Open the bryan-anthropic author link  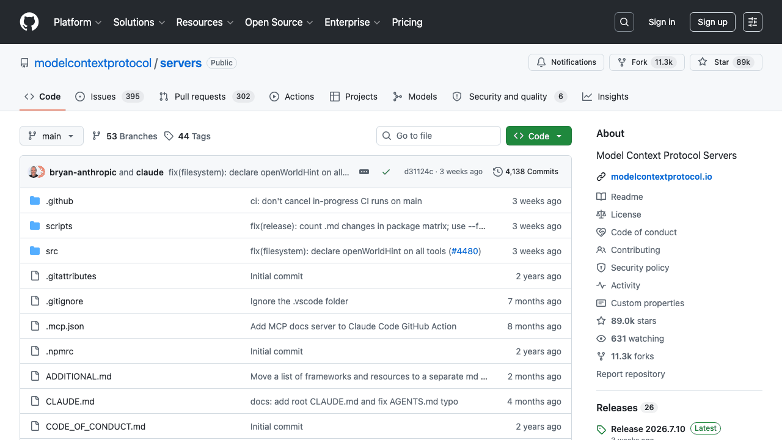83,172
